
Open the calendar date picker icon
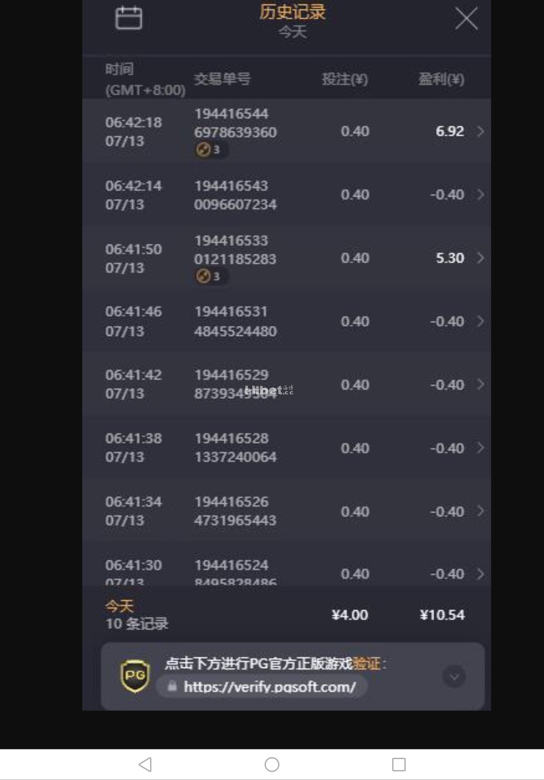point(129,18)
